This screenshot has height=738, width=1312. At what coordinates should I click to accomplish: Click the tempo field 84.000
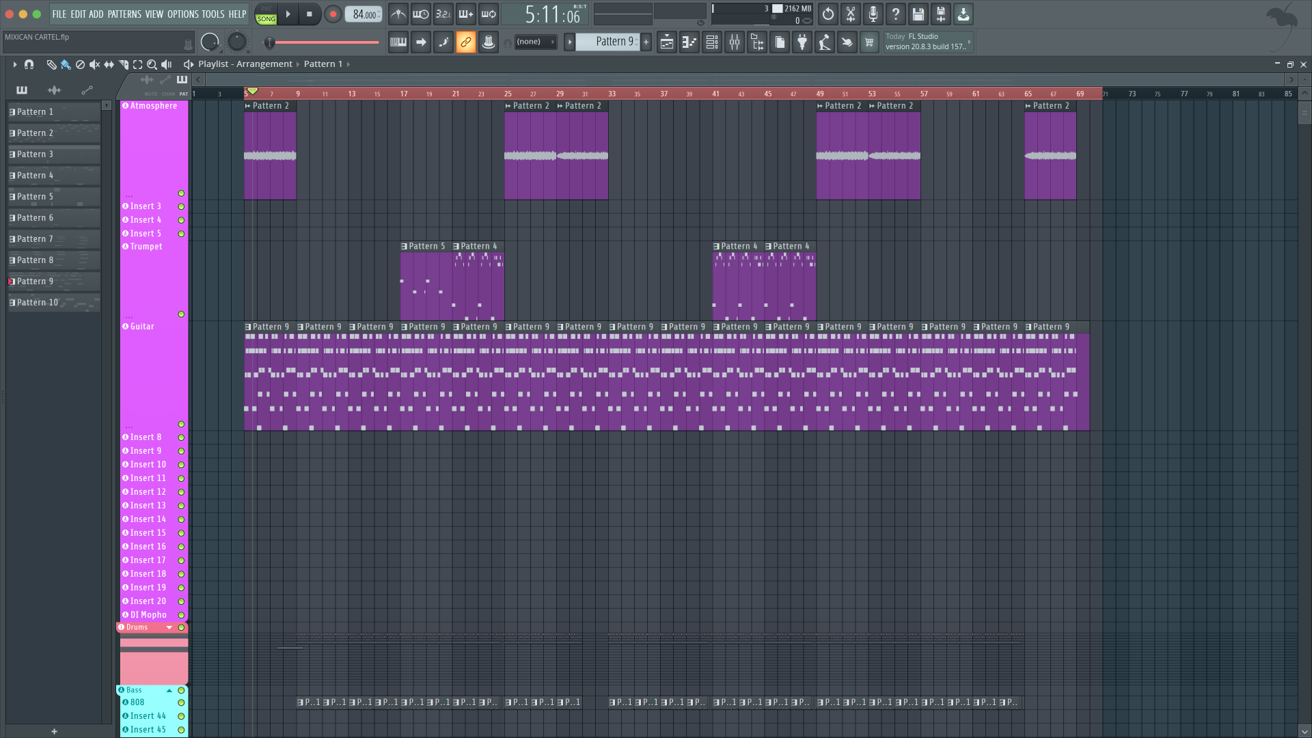click(364, 14)
